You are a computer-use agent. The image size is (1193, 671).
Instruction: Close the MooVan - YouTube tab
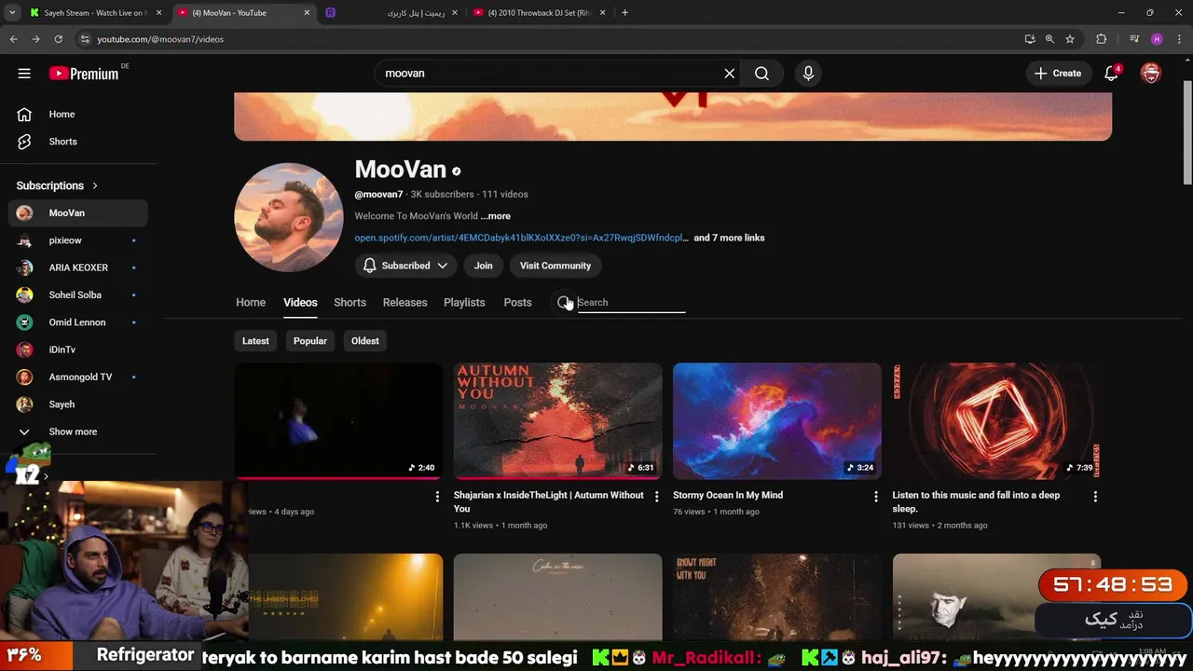307,13
